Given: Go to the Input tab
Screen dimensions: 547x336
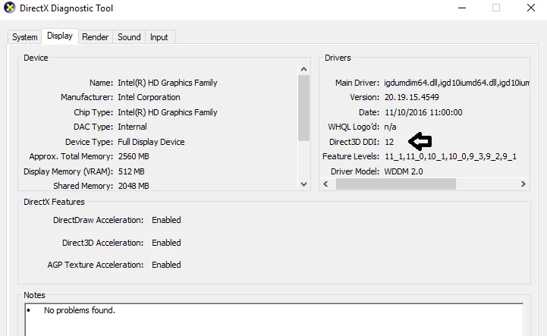Looking at the screenshot, I should click(159, 37).
